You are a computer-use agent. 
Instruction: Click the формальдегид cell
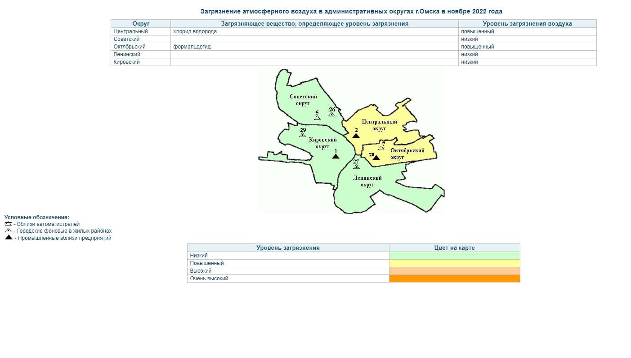pyautogui.click(x=314, y=47)
